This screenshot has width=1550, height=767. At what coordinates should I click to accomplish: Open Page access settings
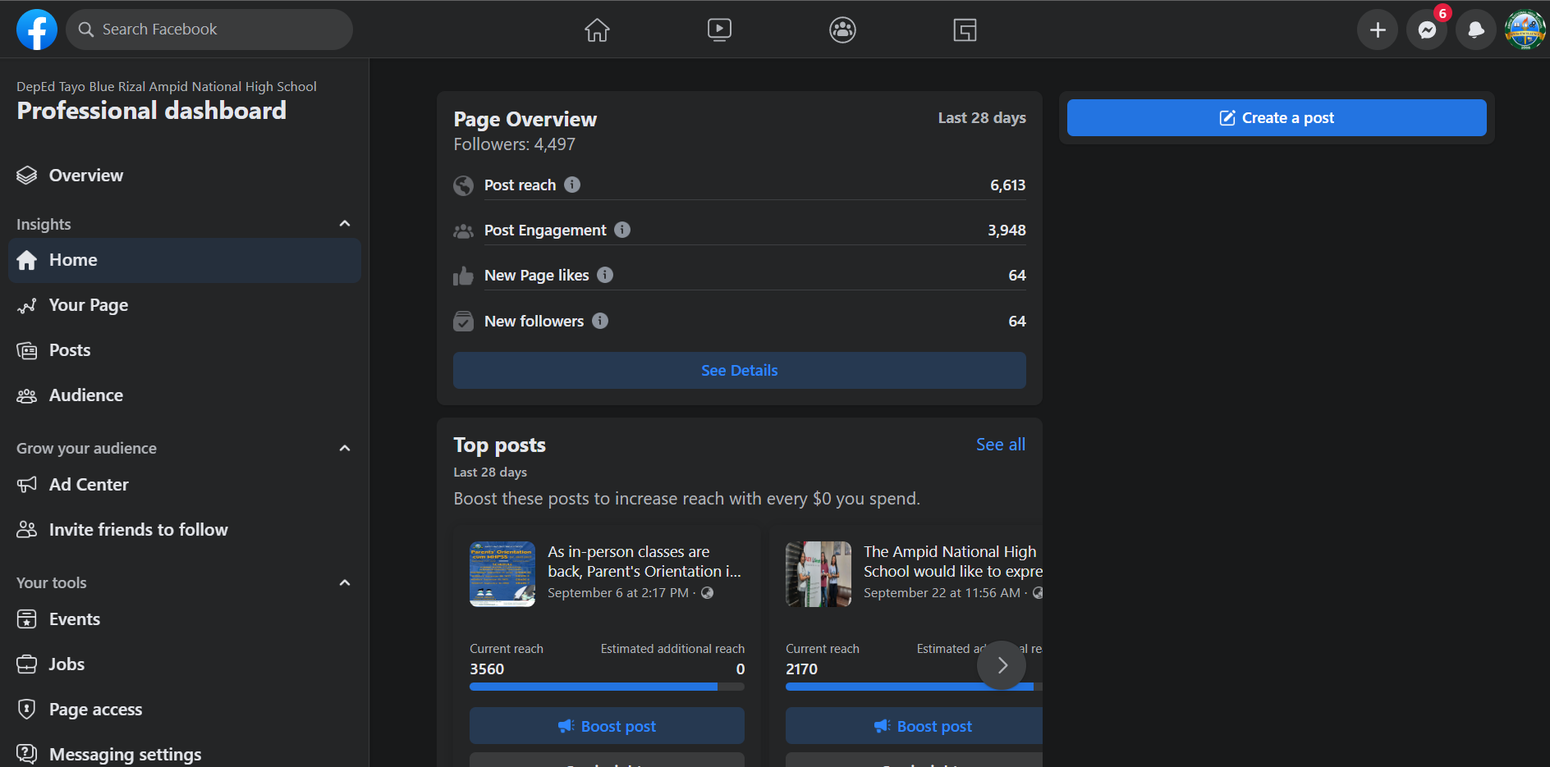[x=184, y=710]
